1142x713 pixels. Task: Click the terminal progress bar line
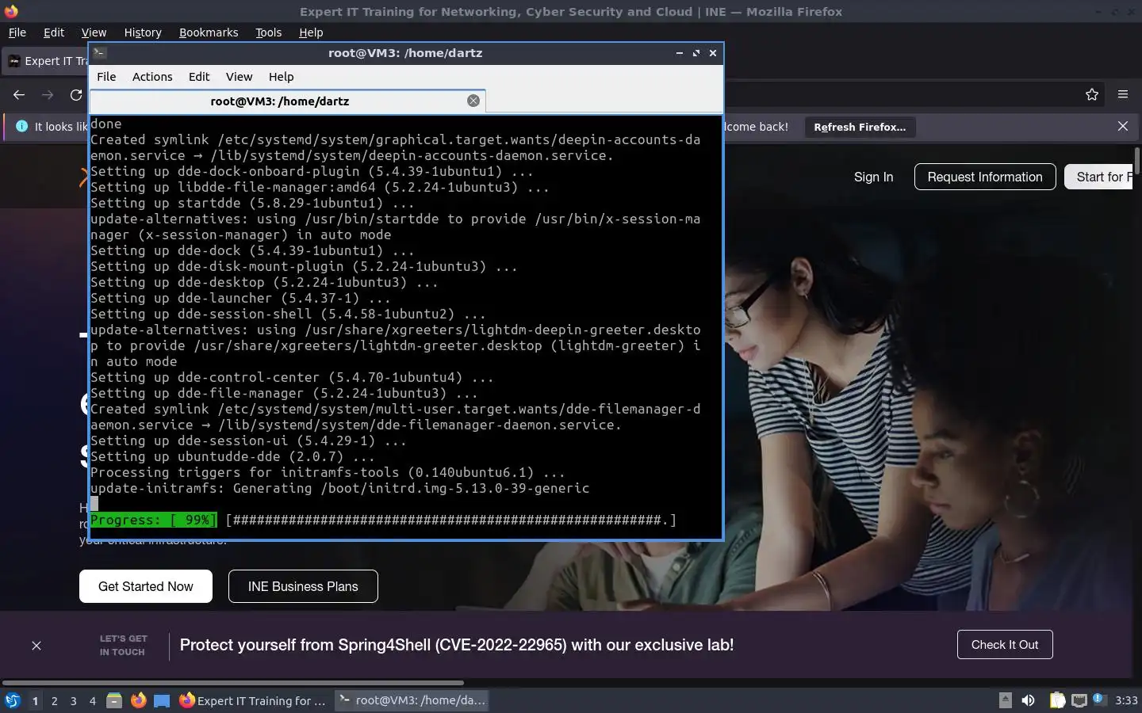pos(383,520)
